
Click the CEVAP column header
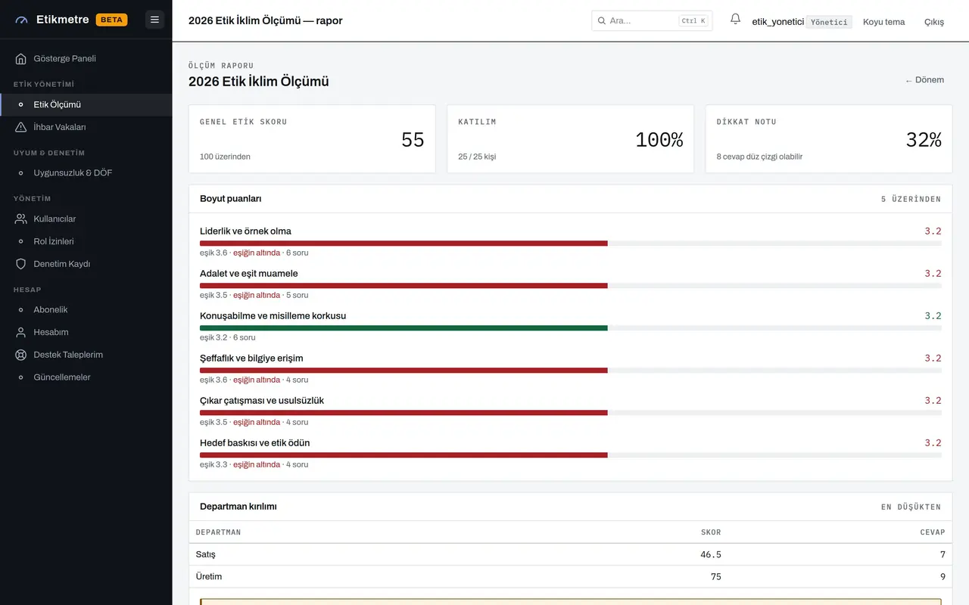coord(933,532)
